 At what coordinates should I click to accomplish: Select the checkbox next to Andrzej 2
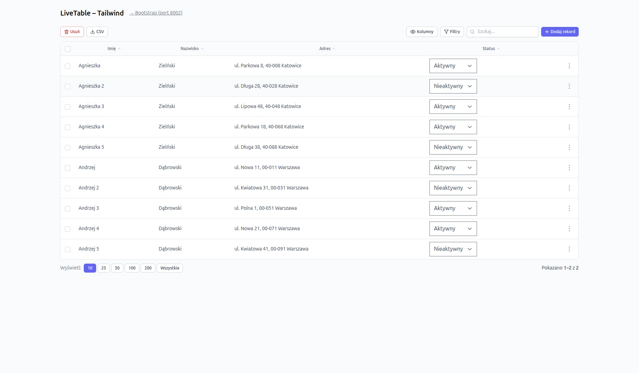(x=68, y=188)
